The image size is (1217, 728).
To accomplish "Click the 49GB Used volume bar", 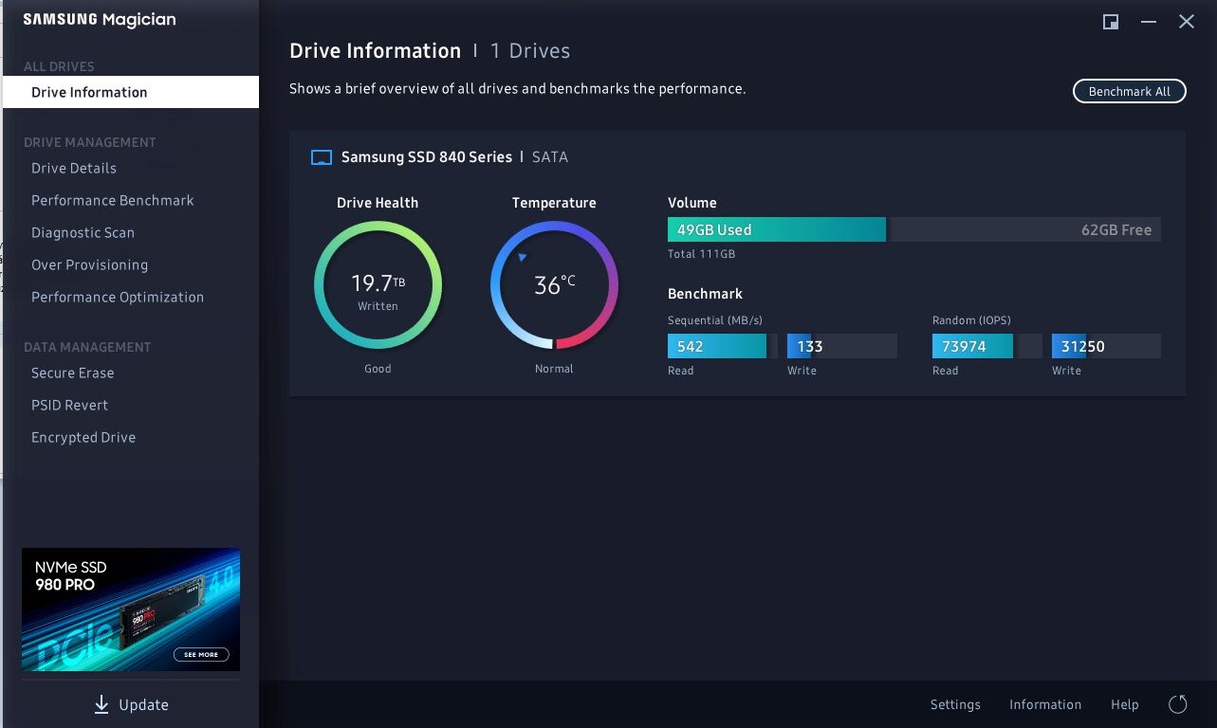I will click(777, 229).
